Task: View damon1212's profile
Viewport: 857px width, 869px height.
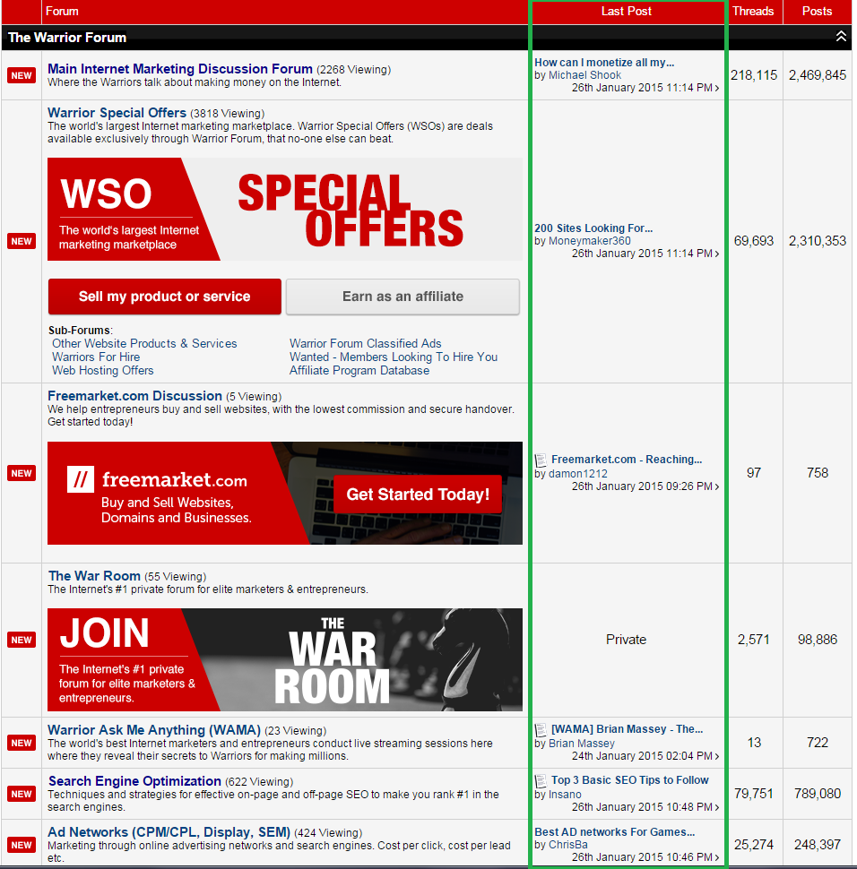Action: click(577, 474)
